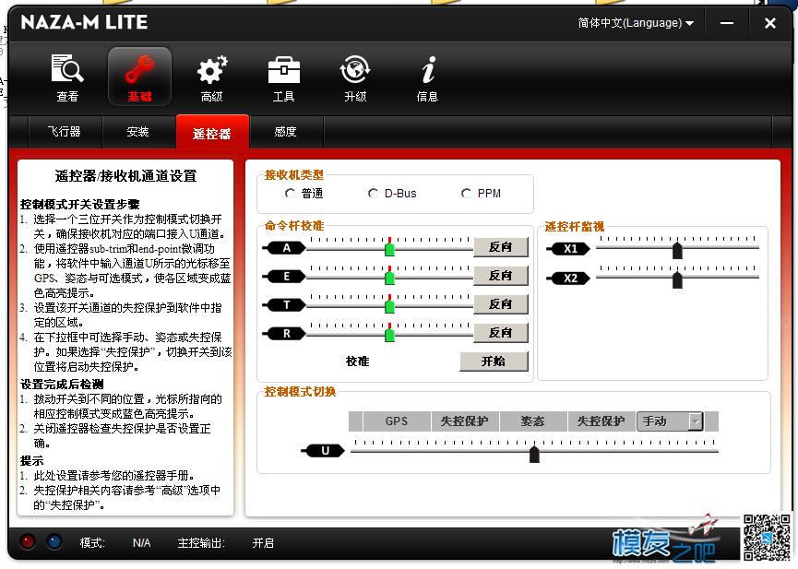Select PPM receiver type radio button
Viewport: 798px width, 569px height.
tap(466, 194)
